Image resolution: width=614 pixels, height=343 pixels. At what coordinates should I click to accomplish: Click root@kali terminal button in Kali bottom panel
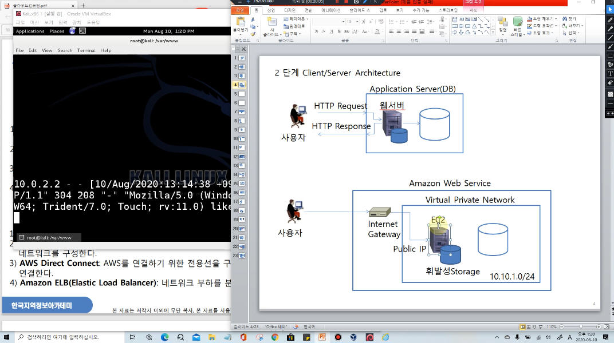[49, 237]
